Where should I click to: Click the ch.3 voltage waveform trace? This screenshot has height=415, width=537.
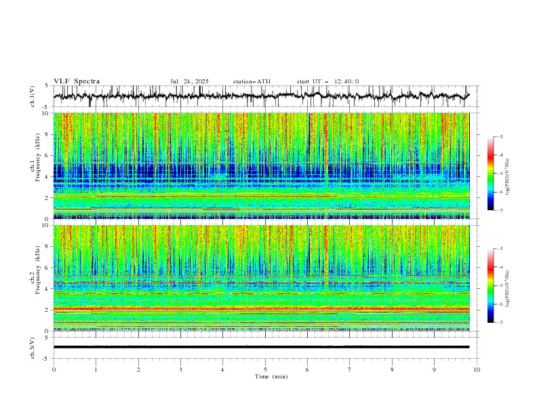(x=261, y=347)
